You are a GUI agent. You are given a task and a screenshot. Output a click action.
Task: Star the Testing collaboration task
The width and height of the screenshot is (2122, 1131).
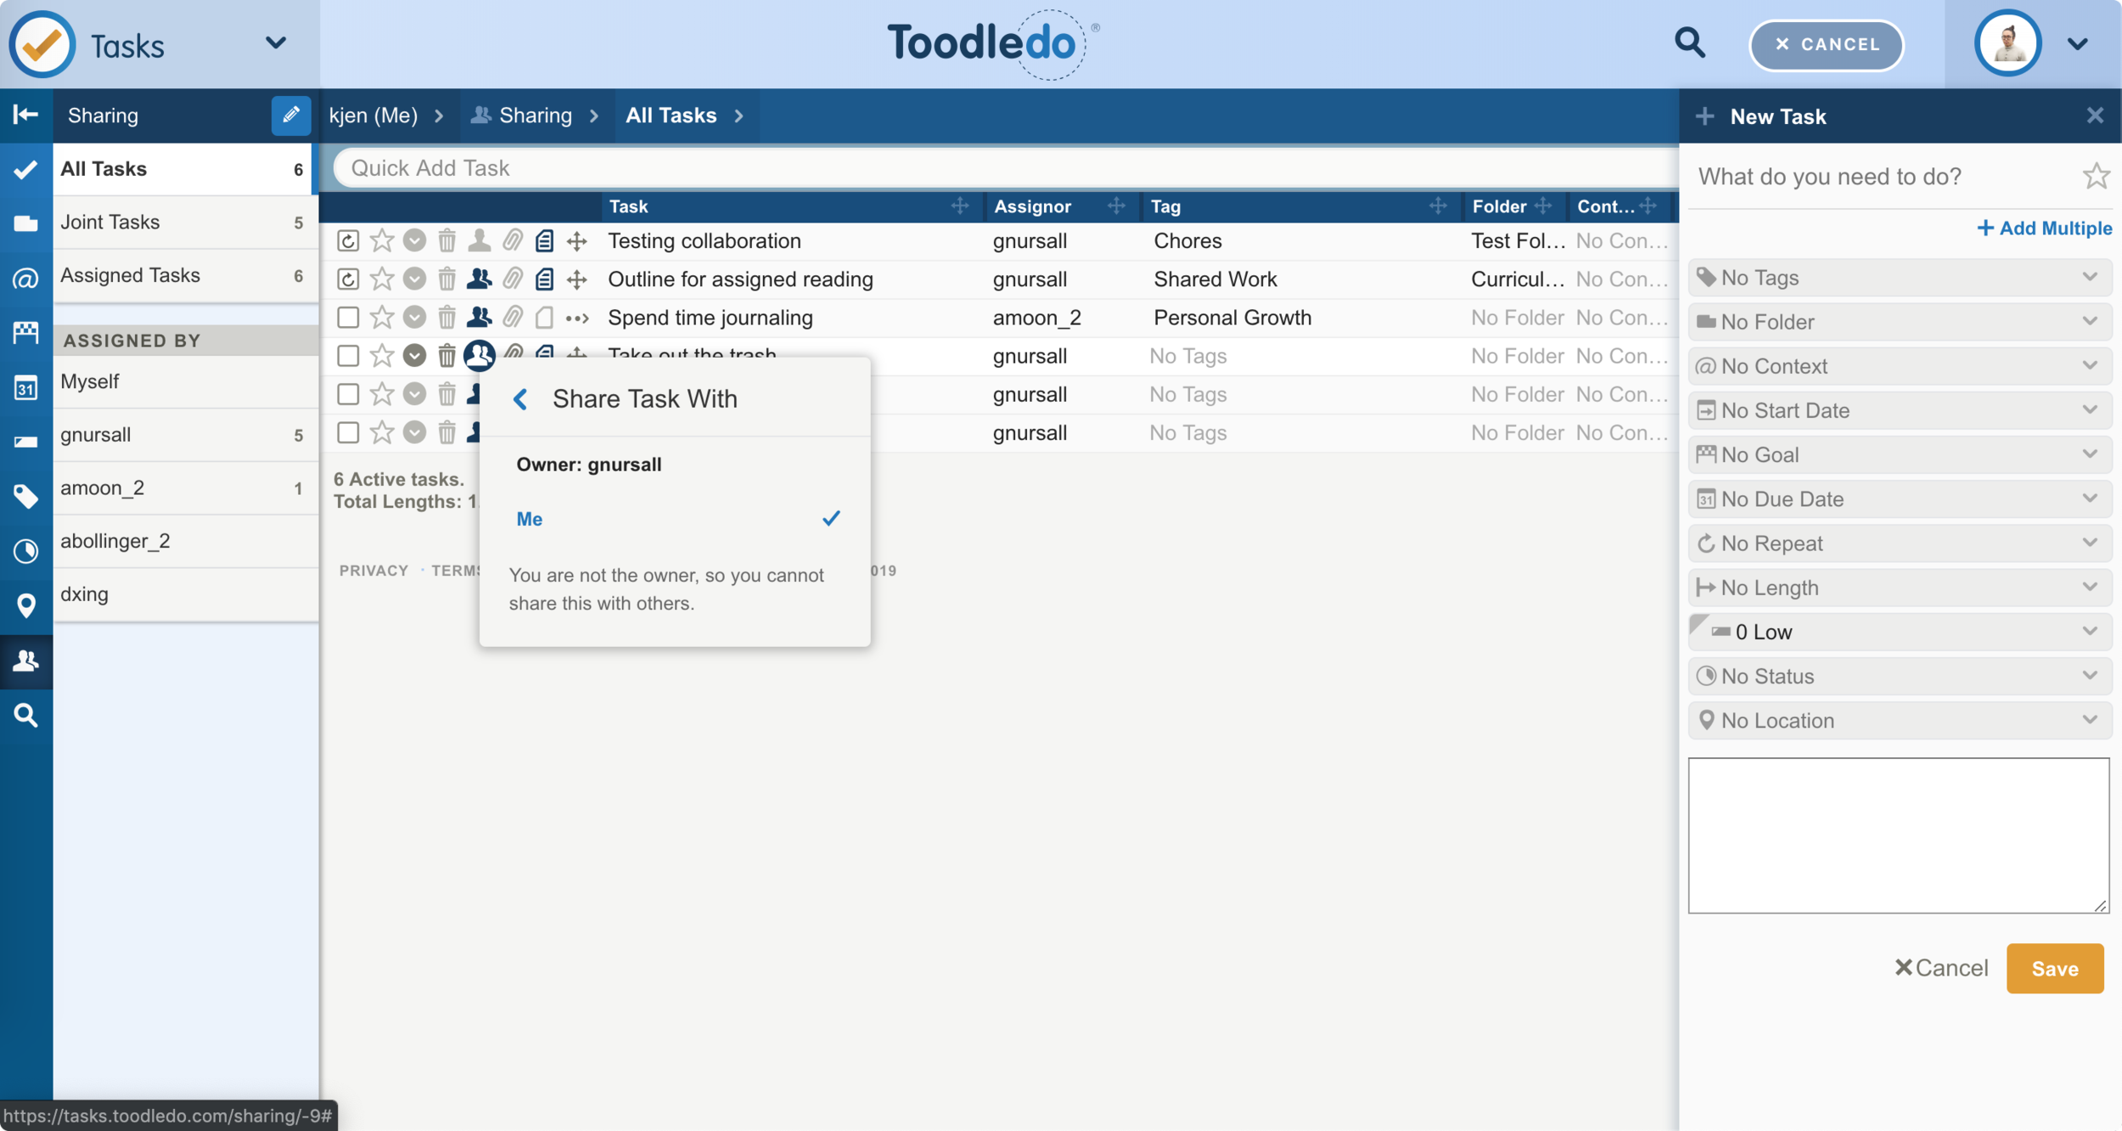382,240
